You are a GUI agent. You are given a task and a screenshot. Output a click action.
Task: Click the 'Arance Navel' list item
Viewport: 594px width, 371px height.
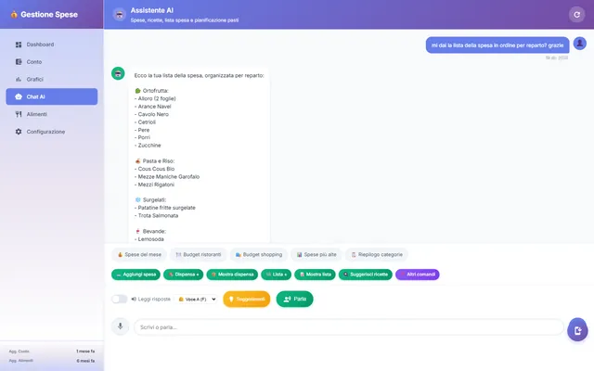point(153,107)
